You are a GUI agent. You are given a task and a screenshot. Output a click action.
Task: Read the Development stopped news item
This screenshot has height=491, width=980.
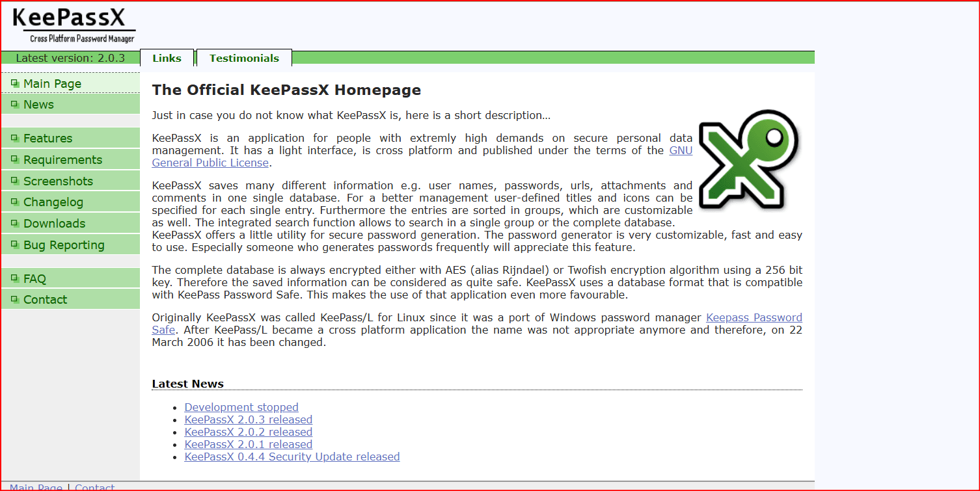coord(241,407)
